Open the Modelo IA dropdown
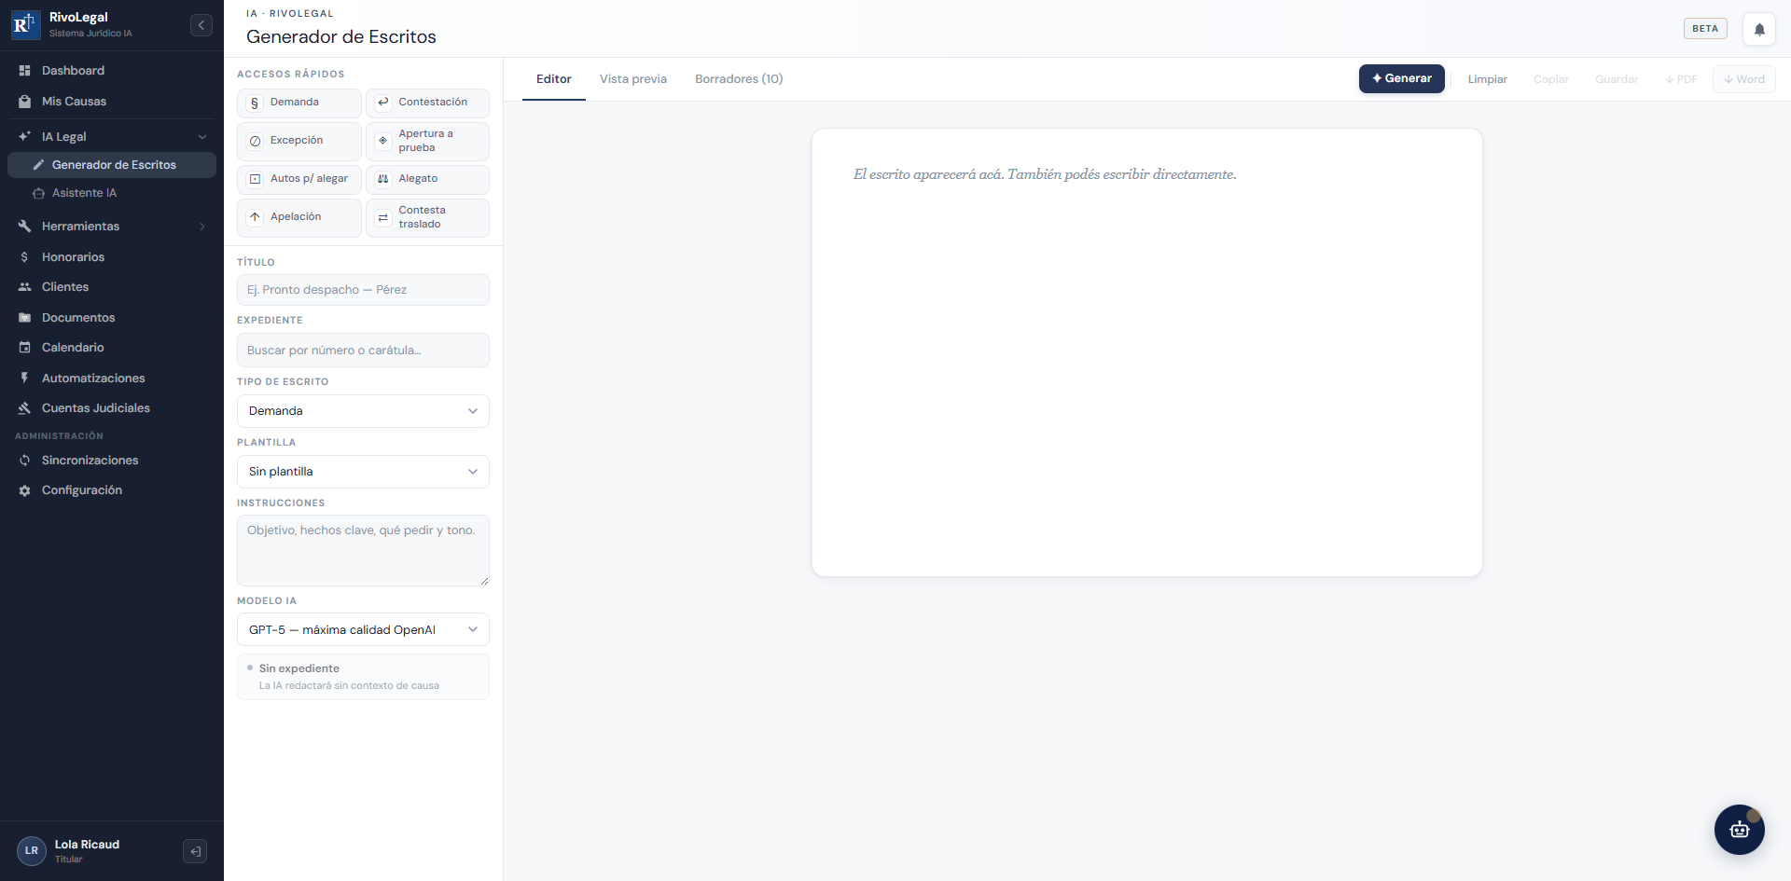This screenshot has width=1791, height=881. tap(363, 630)
